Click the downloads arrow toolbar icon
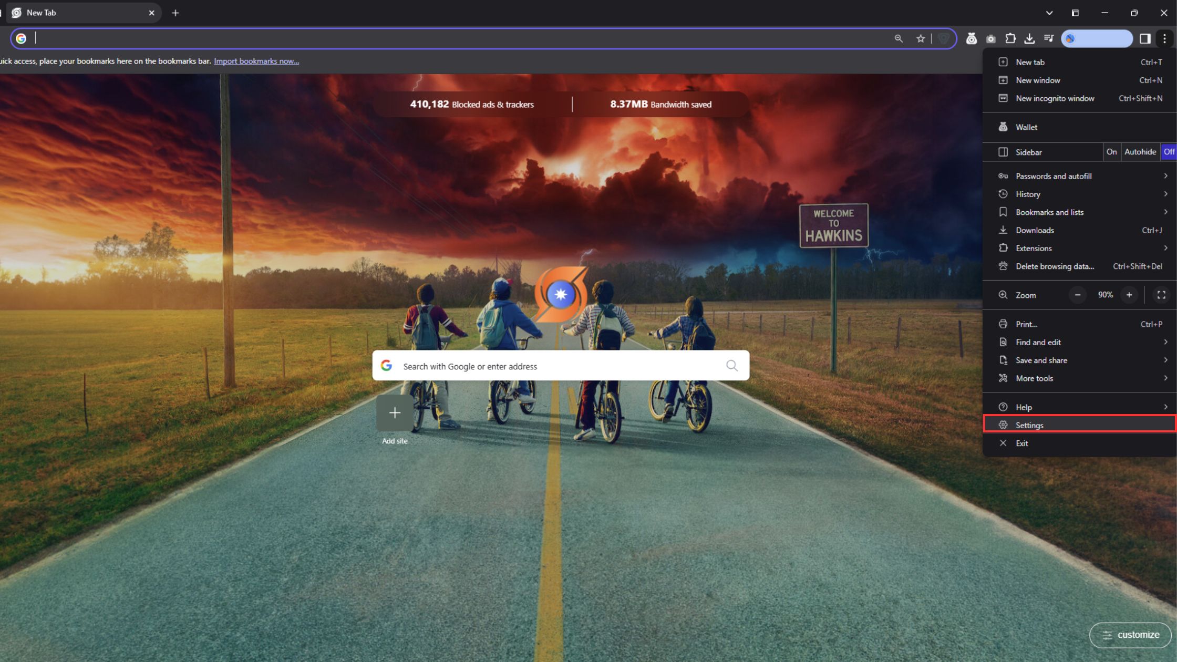 pos(1029,38)
